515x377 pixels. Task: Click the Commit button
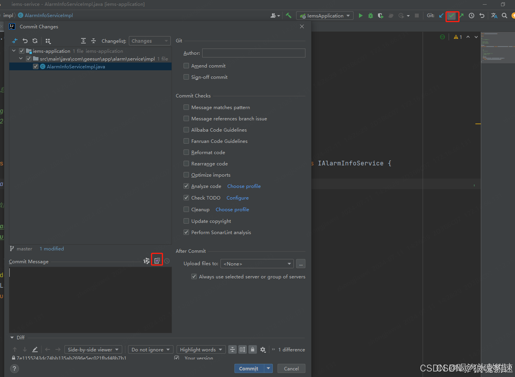coord(249,368)
